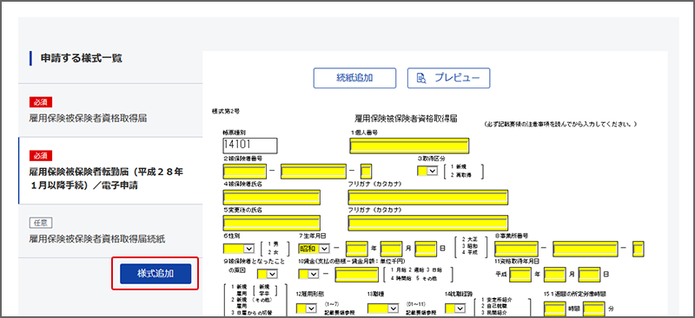Open the 雇用形態 dropdown
The image size is (695, 318).
307,308
